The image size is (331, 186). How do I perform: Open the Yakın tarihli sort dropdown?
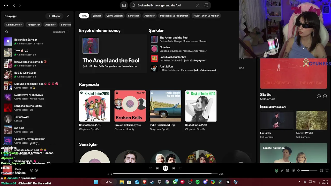[61, 32]
